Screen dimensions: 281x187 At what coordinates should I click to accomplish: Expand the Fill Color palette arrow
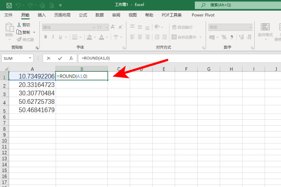(95, 37)
